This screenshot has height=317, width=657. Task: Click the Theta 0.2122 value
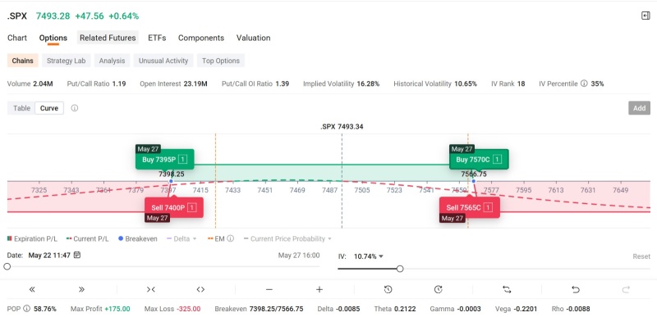click(405, 309)
